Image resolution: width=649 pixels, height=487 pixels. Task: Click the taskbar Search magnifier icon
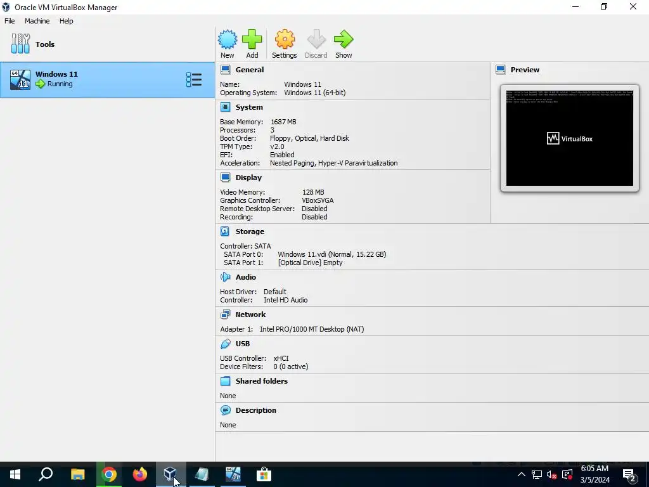pos(46,474)
